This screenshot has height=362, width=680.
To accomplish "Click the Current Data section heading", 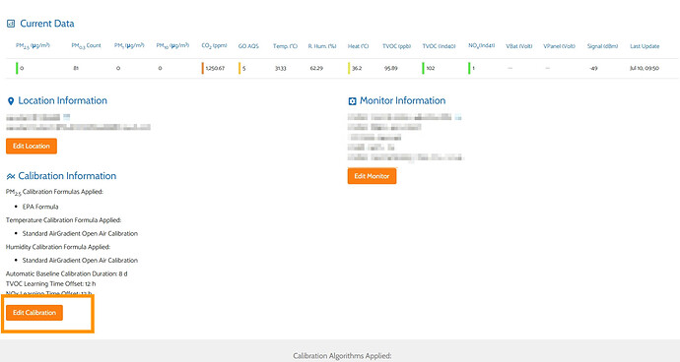I will click(47, 24).
